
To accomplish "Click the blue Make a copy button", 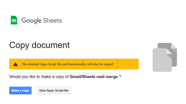I will (x=21, y=91).
